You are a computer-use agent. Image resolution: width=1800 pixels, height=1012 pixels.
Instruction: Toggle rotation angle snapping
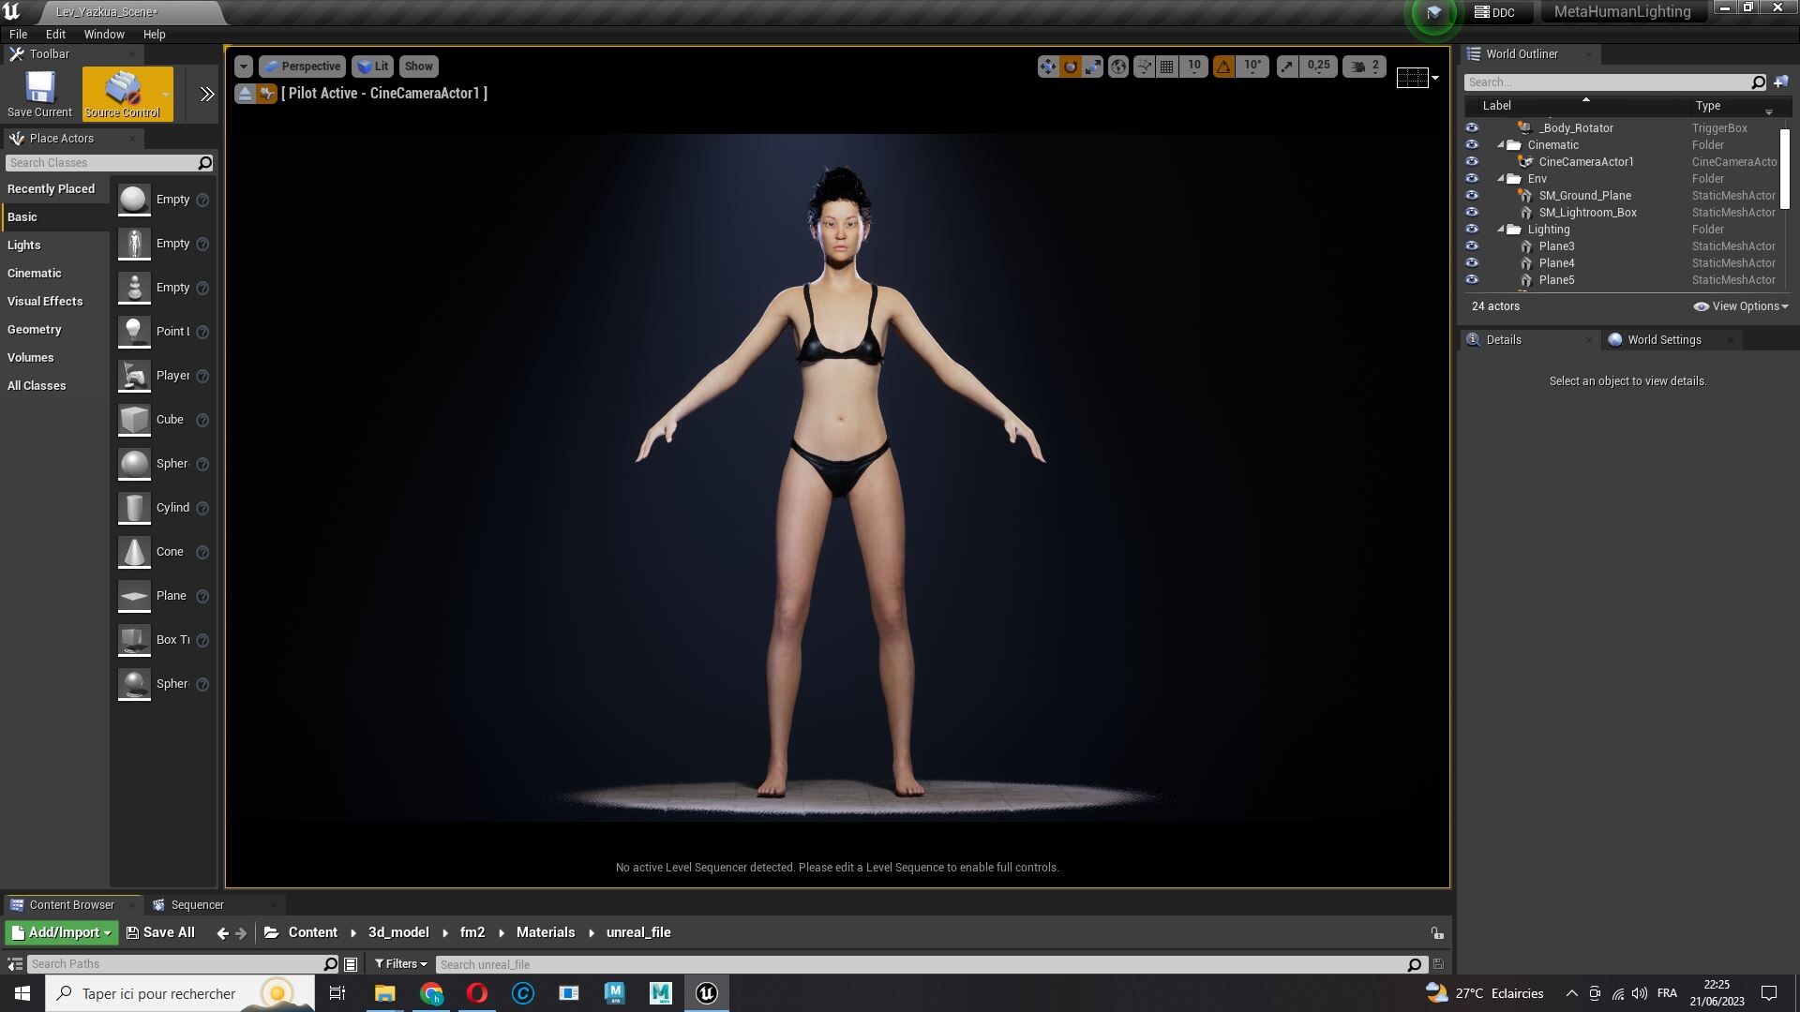tap(1223, 67)
